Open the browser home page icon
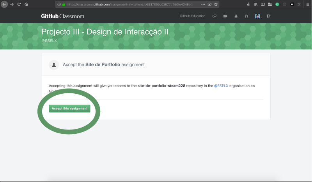This screenshot has height=182, width=312. point(26,4)
